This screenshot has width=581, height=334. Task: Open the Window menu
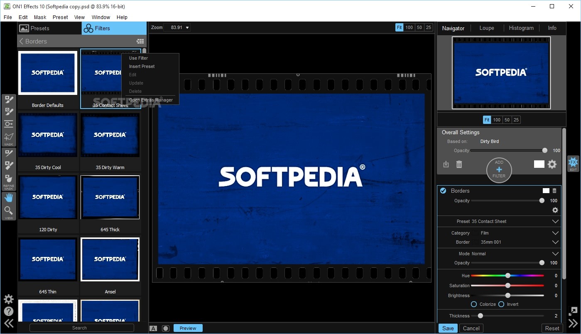101,17
